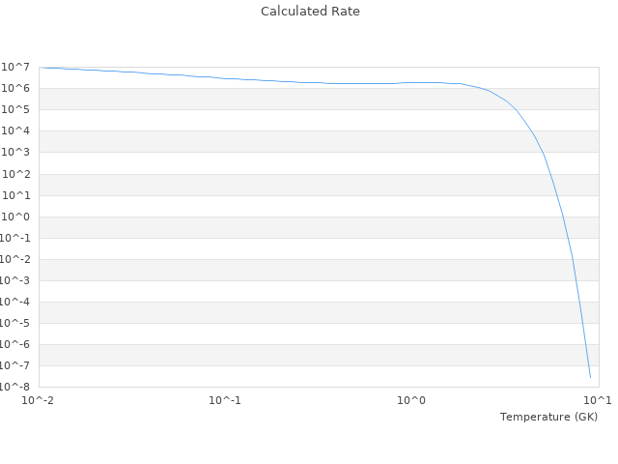Click the blue rate curve's lowest end point

(x=590, y=377)
